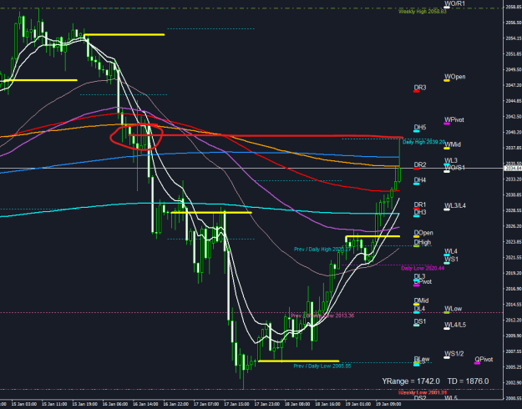Click the Prev / Weekly Low 2013.36 label

pyautogui.click(x=322, y=316)
